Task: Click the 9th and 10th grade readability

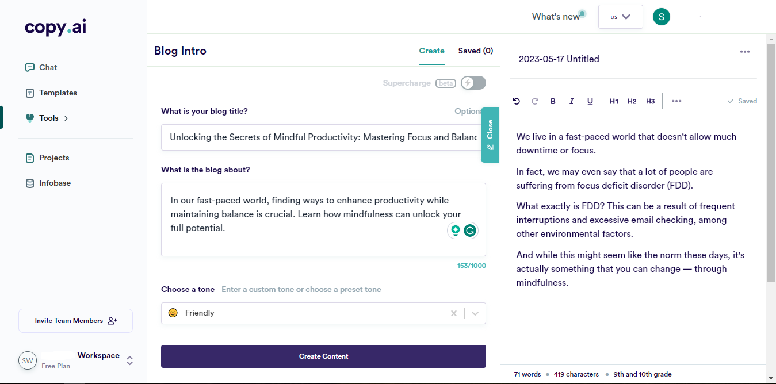Action: [643, 374]
